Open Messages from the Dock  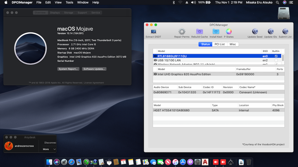[x=153, y=162]
